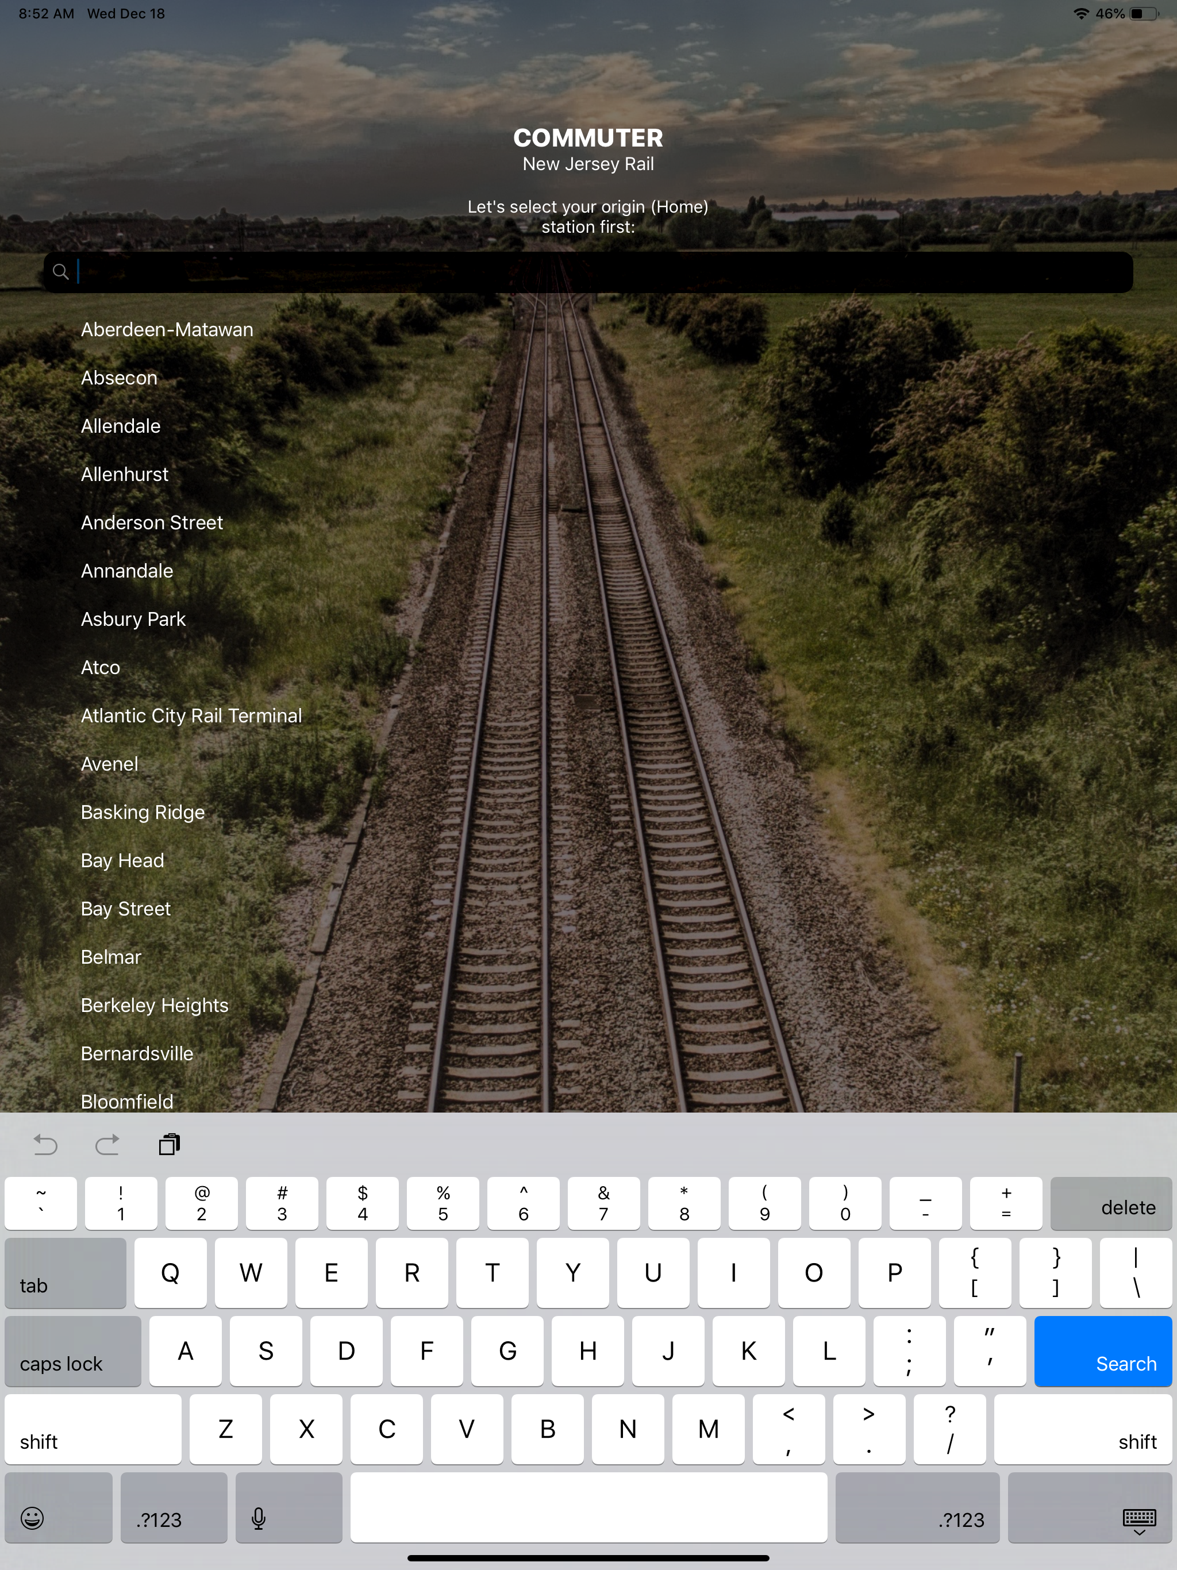Pick Atlantic City Rail Terminal
This screenshot has height=1570, width=1177.
pos(192,715)
